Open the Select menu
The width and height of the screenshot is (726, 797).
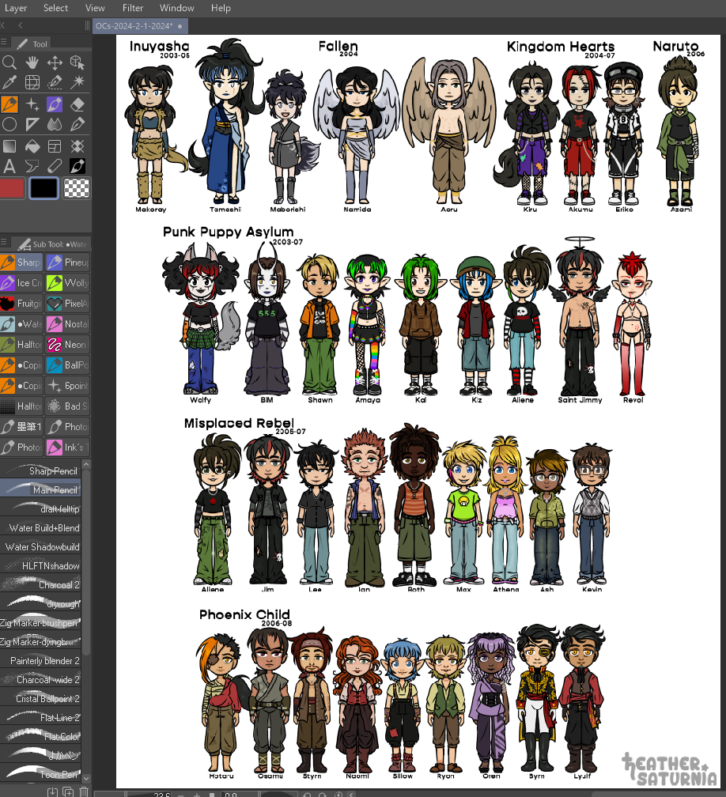tap(55, 8)
